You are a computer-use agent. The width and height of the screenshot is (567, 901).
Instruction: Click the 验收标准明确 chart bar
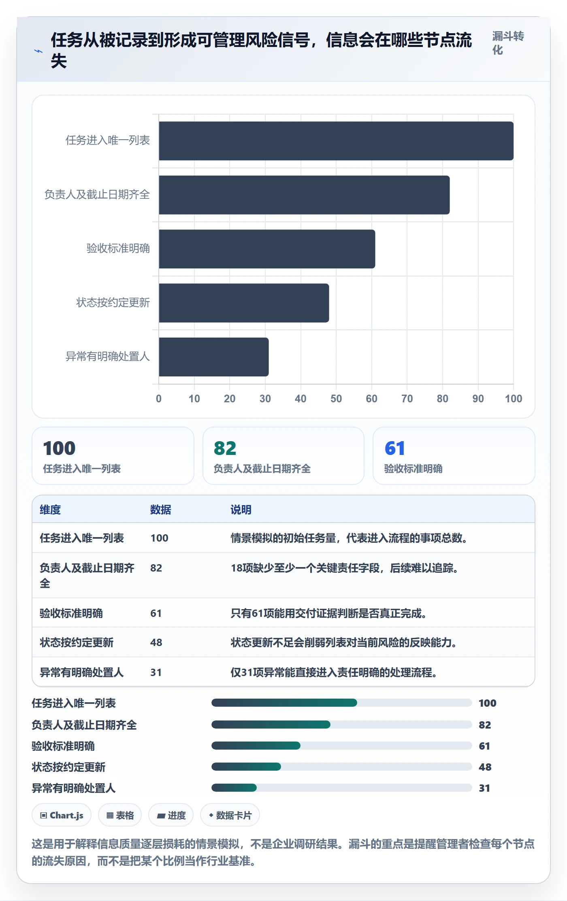click(267, 249)
